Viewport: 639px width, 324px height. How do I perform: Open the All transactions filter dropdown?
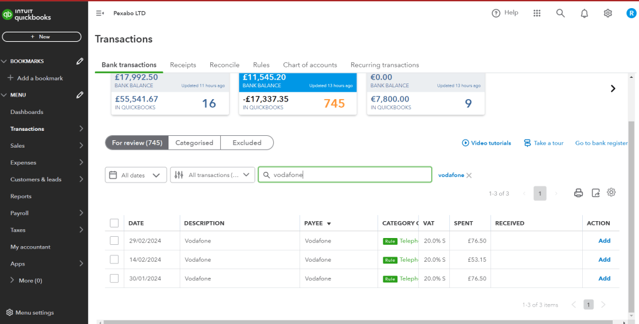coord(212,175)
